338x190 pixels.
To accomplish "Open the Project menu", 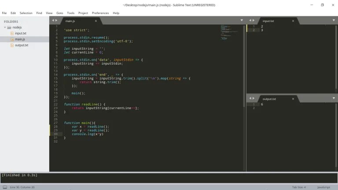I will tap(83, 13).
